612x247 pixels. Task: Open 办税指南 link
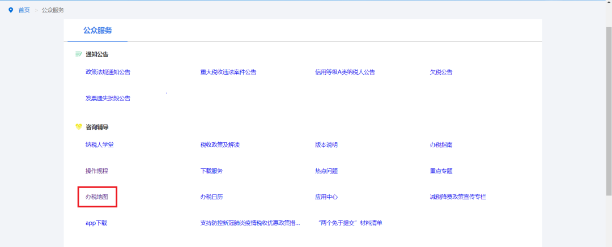pos(441,145)
